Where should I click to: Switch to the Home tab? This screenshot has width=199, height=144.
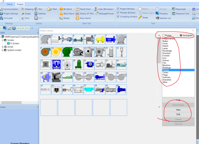(x=10, y=4)
